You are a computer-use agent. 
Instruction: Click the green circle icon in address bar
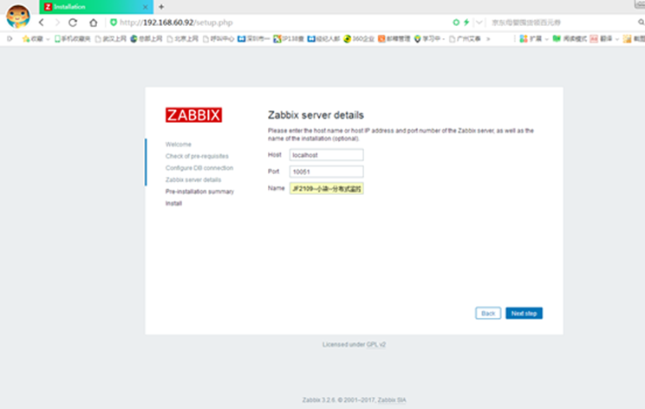click(456, 23)
